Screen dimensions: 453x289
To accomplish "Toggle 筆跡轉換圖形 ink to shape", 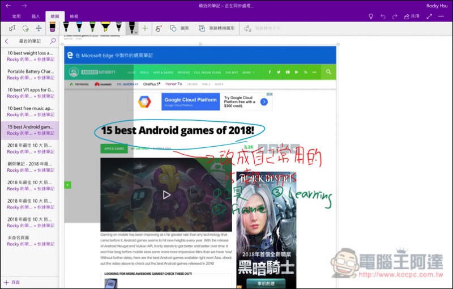I will (x=217, y=28).
